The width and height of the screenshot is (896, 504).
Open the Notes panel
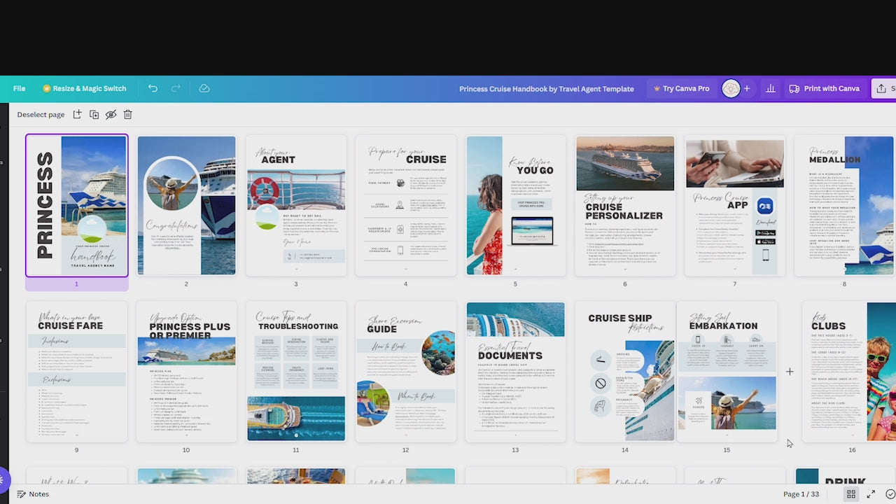[x=33, y=494]
